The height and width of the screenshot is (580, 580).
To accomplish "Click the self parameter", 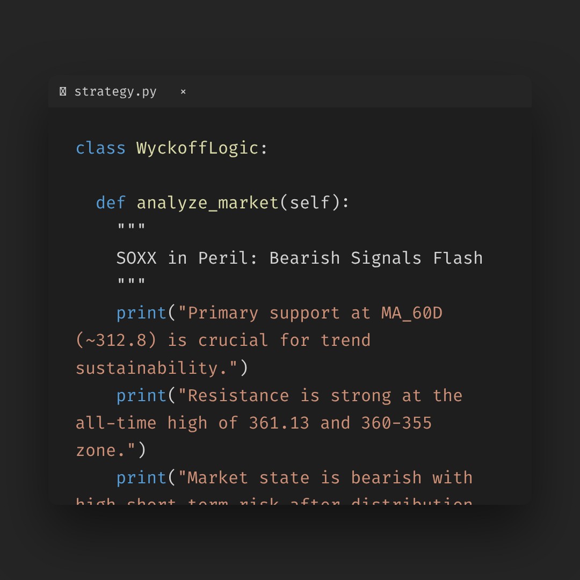I will 310,203.
